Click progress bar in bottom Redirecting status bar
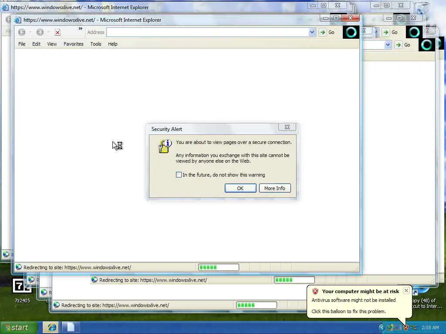 tap(256, 305)
